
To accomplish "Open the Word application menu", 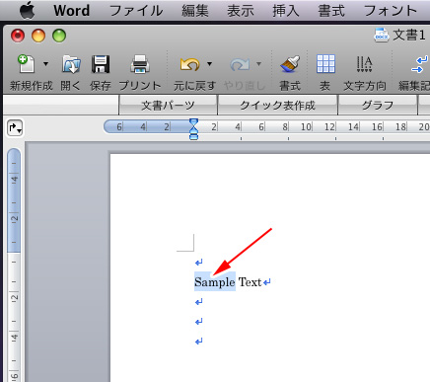I will pyautogui.click(x=71, y=10).
